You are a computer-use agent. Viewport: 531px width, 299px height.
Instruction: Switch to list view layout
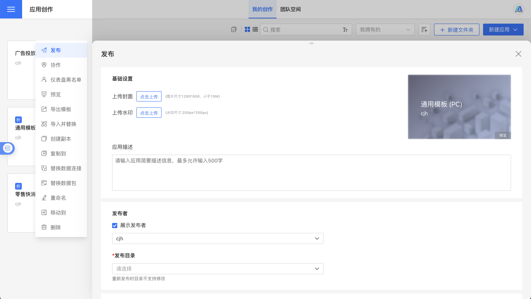255,30
